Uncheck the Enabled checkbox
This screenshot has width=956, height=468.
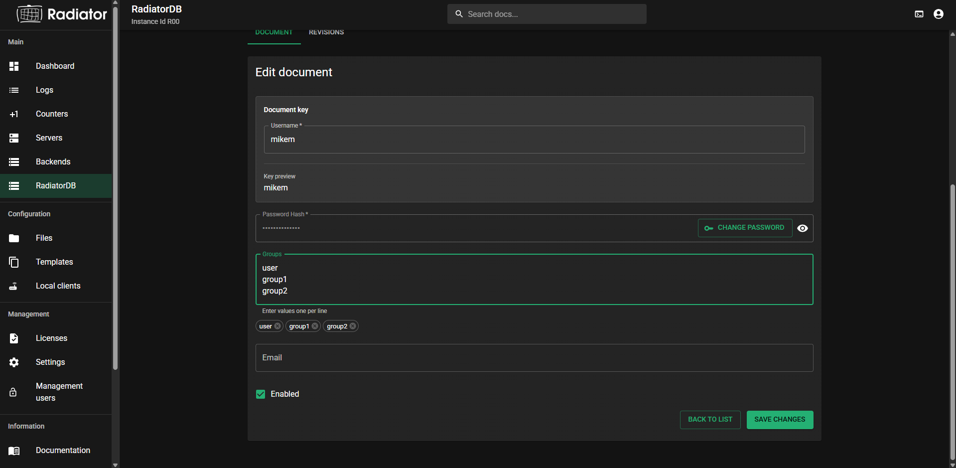(261, 394)
